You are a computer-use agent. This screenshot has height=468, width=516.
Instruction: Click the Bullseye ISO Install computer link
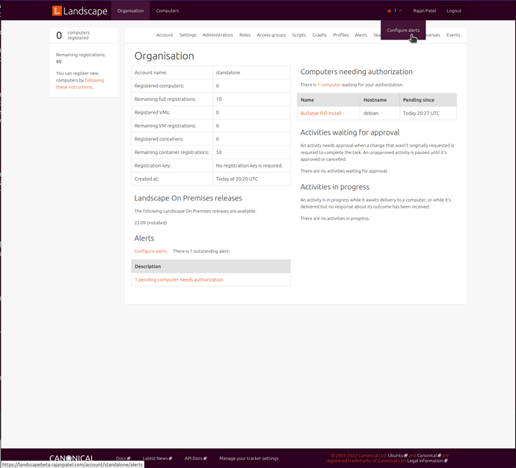(321, 113)
